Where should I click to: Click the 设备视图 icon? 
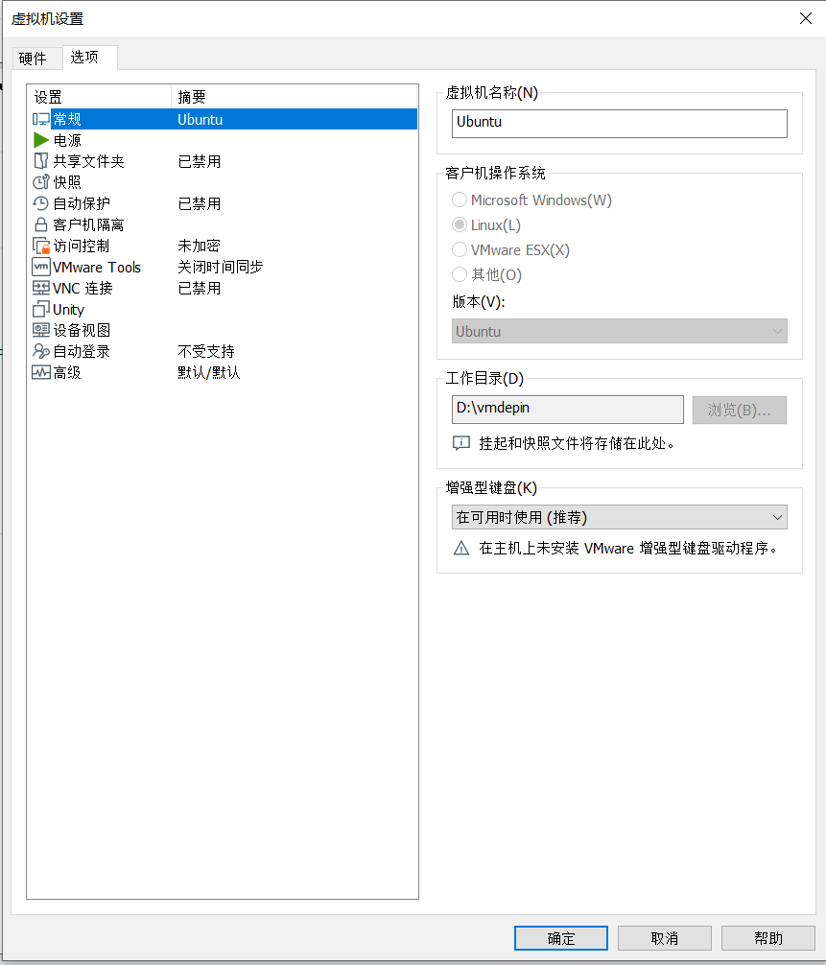(x=40, y=330)
